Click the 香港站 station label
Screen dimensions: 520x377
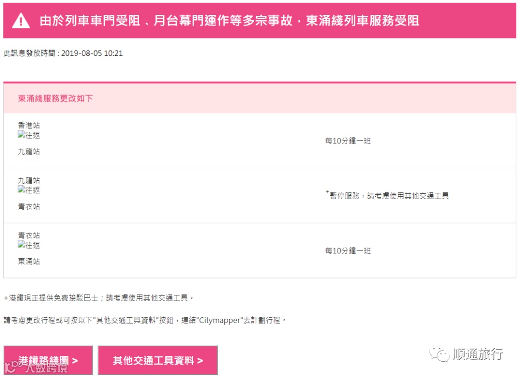coord(29,125)
